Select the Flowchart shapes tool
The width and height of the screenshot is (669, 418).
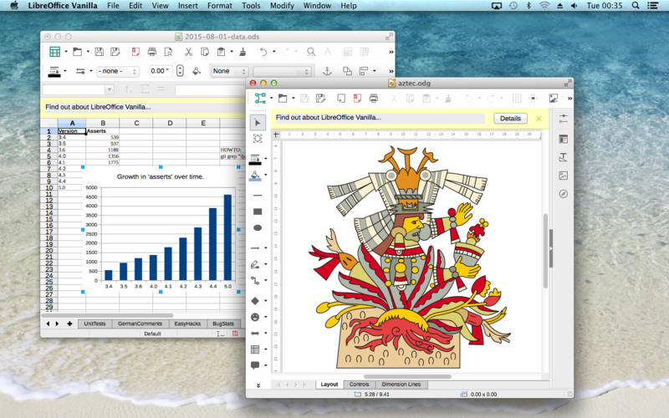click(x=255, y=349)
